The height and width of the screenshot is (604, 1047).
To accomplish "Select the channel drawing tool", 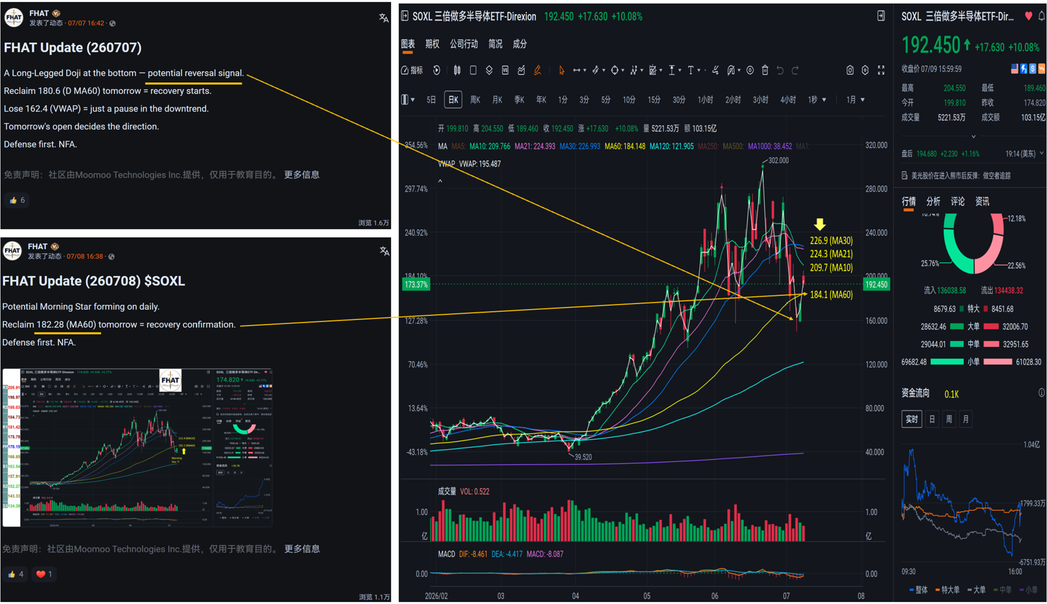I will tap(595, 70).
